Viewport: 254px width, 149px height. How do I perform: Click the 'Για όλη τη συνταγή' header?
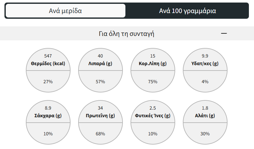(x=127, y=33)
